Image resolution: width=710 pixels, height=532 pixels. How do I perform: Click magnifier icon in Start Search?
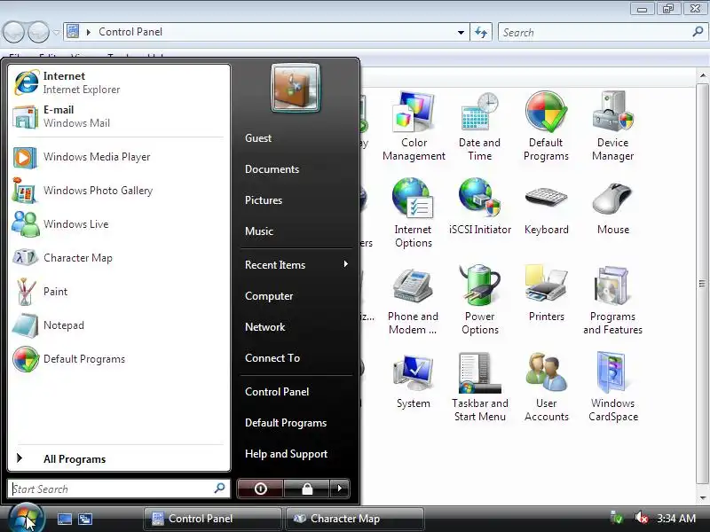coord(219,489)
